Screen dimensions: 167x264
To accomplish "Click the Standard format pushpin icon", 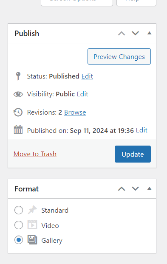I will coord(32,210).
